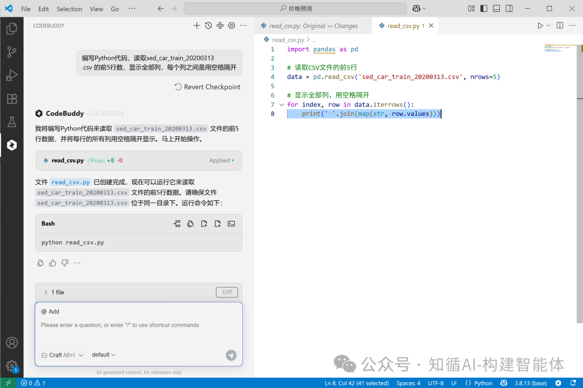583x388 pixels.
Task: Collapse the for loop on line 7
Action: click(x=281, y=104)
